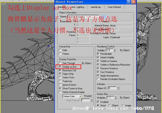The image size is (162, 113).
Task: Click the Motion Blur Multiplier field
Action: 111,98
